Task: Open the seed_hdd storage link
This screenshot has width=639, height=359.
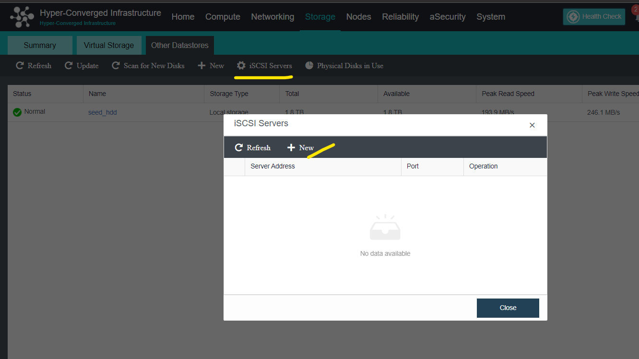Action: 102,112
